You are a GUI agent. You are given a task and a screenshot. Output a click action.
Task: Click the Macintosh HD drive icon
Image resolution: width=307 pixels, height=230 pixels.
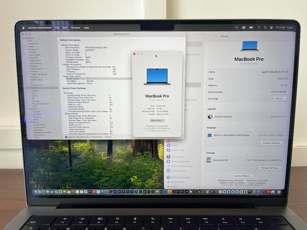(209, 160)
